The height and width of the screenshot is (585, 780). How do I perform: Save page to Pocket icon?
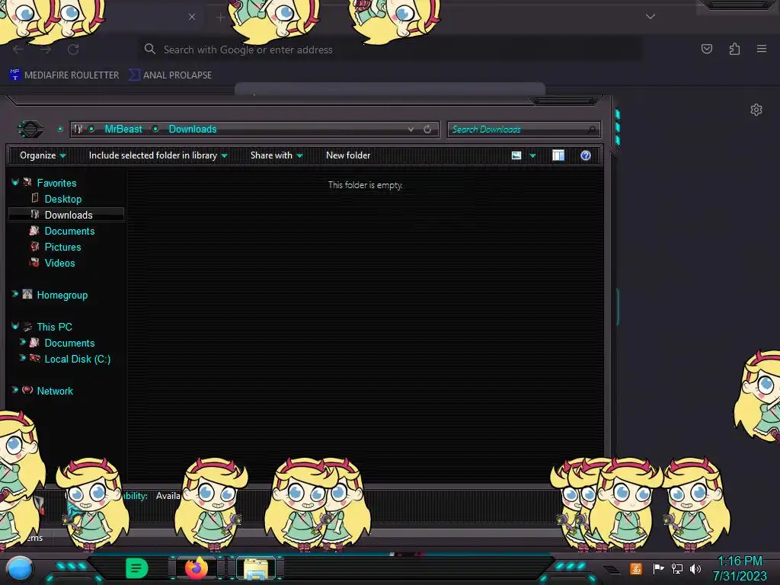coord(706,49)
